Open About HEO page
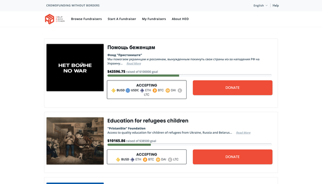Viewport: 322px width, 184px height. coord(180,19)
